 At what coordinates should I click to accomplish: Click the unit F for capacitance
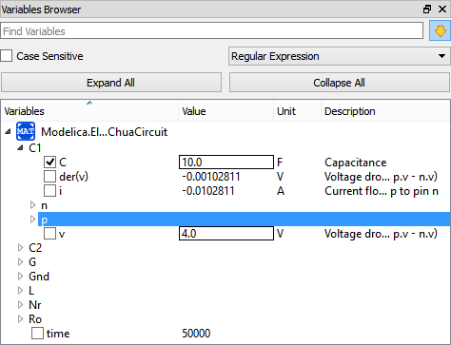click(280, 163)
